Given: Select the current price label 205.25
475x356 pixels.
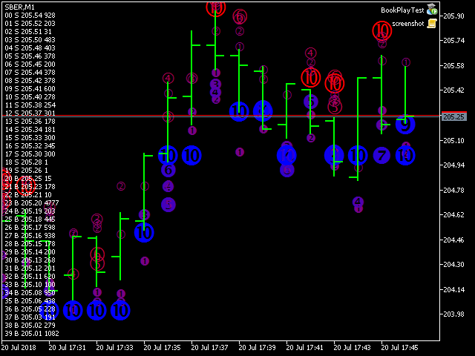Looking at the screenshot, I should click(x=453, y=117).
